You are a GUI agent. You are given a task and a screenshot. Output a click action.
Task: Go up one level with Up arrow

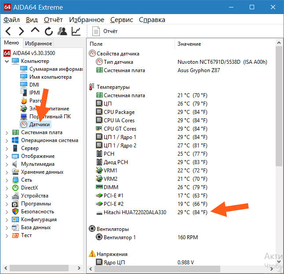point(35,30)
